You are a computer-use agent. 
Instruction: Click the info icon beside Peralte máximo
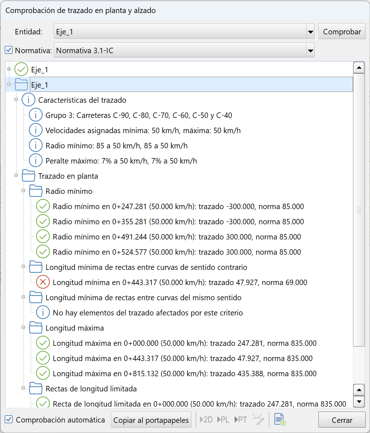(36, 161)
